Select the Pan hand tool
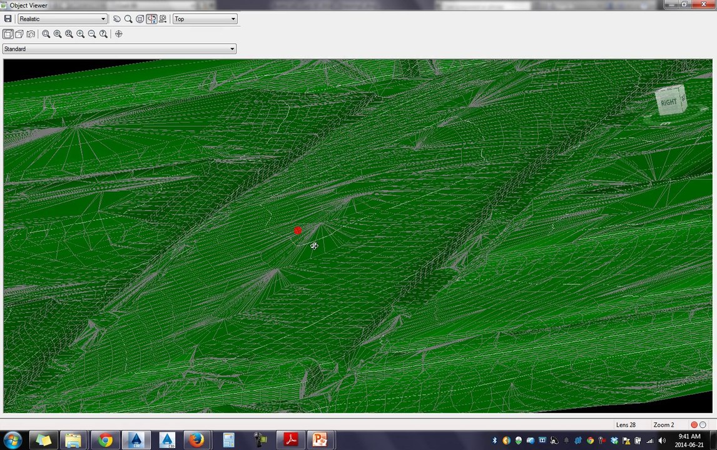 pyautogui.click(x=116, y=19)
